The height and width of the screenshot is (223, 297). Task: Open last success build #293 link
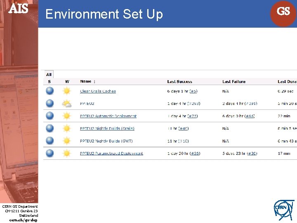point(194,104)
